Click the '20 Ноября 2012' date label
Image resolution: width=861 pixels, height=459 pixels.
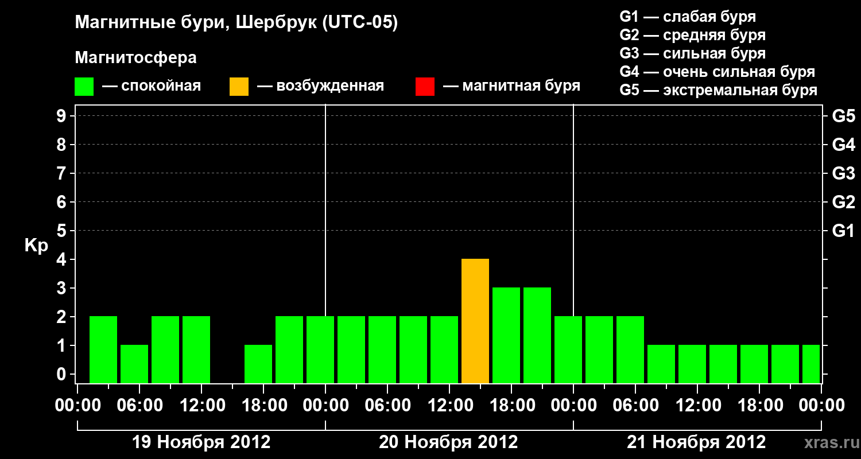(x=448, y=442)
